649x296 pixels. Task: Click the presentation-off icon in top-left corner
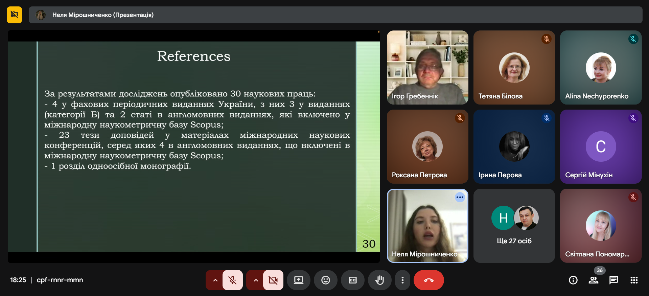pyautogui.click(x=14, y=15)
